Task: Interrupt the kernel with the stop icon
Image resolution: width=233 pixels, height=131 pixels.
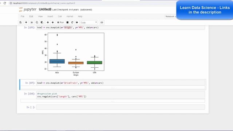Action: coord(67,23)
